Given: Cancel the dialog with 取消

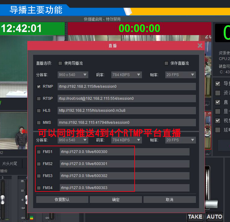Looking at the screenshot, I should coord(170,200).
